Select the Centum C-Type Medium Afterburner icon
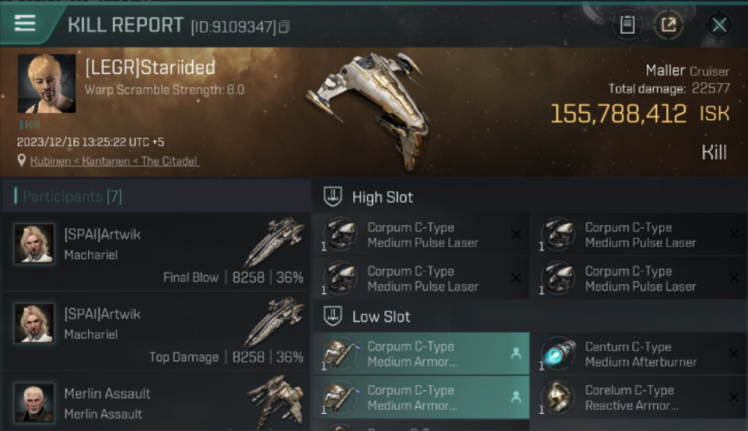748x431 pixels. [x=558, y=353]
